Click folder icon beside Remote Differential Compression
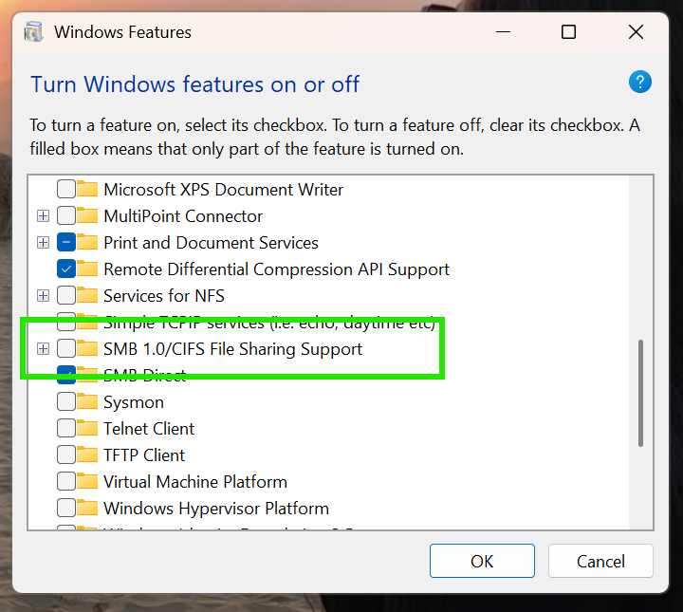The width and height of the screenshot is (683, 612). pos(87,269)
